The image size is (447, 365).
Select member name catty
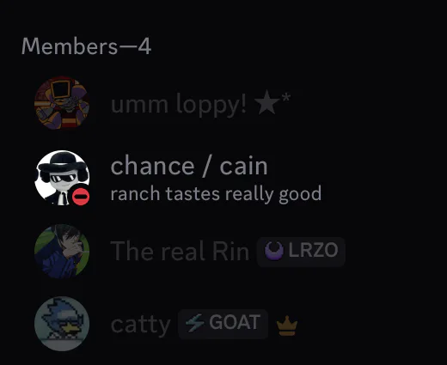point(140,325)
